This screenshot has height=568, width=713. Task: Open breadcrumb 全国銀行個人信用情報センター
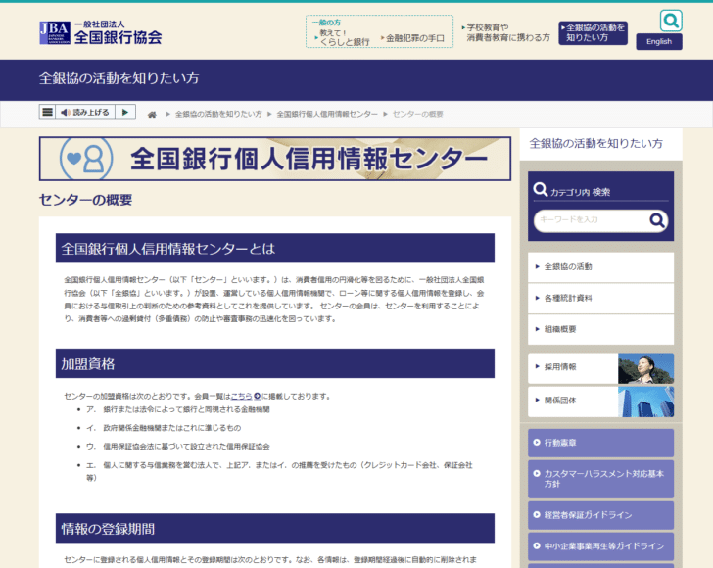pyautogui.click(x=327, y=115)
